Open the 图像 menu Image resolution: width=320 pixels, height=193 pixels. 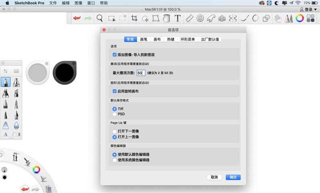pos(78,3)
